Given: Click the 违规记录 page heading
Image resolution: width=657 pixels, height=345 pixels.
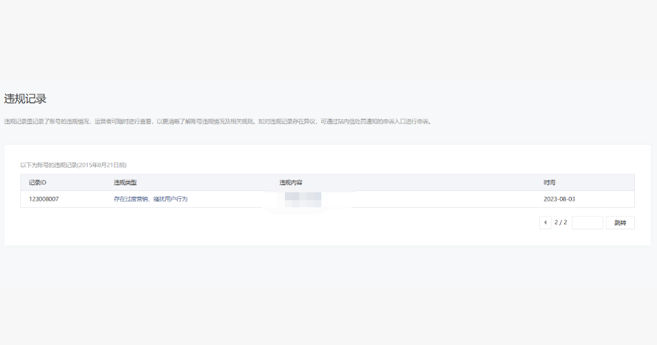Looking at the screenshot, I should click(25, 99).
